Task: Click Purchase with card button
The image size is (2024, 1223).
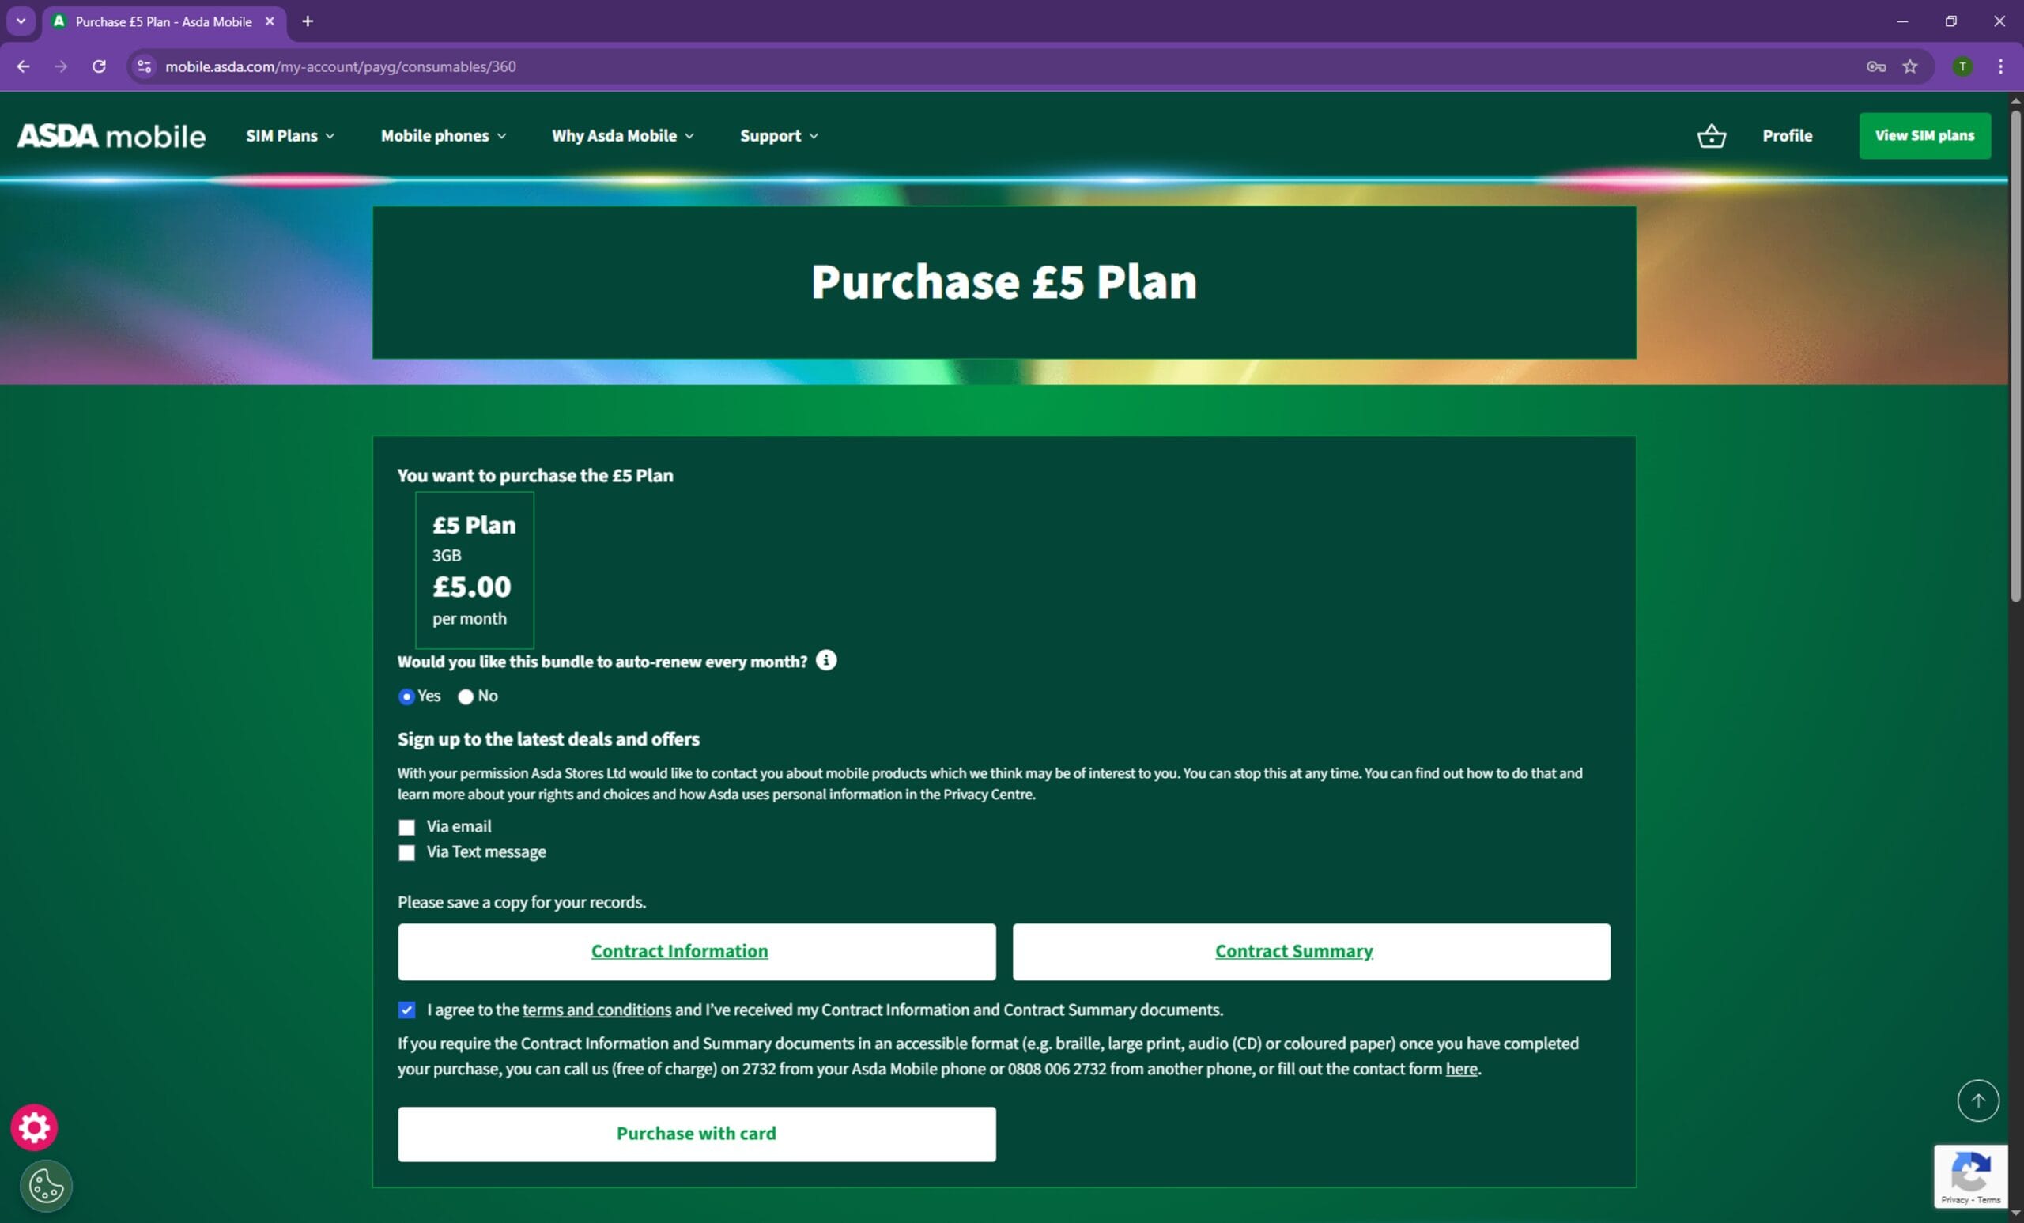Action: click(697, 1134)
